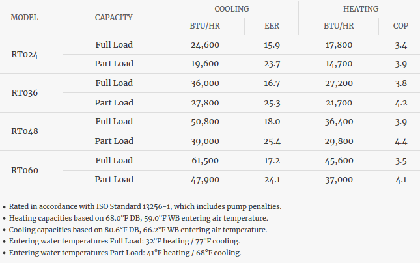Click the 24,600 cooling BTU/HR value

[x=204, y=45]
